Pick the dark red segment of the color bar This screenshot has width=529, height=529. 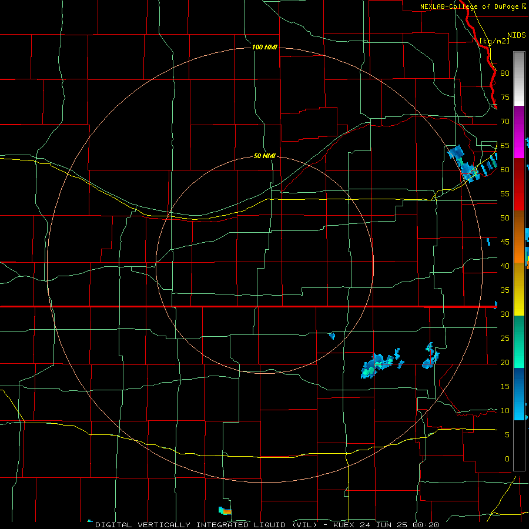coord(519,185)
